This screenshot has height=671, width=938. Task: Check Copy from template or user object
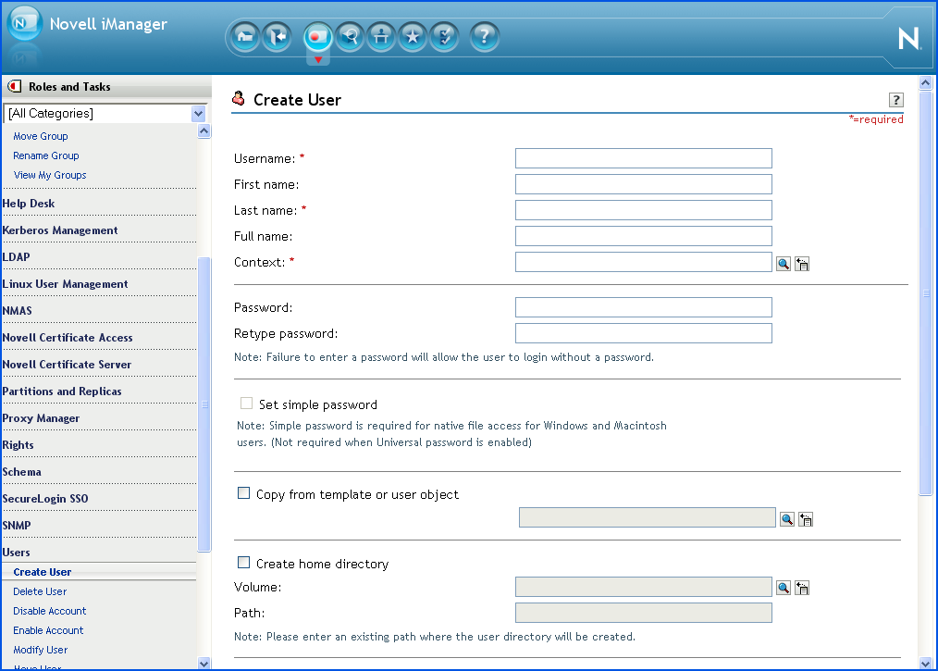[x=243, y=493]
